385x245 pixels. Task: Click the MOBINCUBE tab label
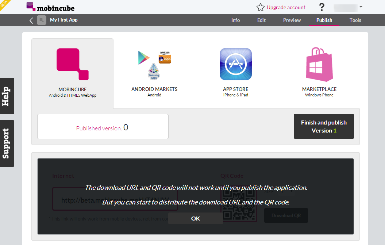72,89
